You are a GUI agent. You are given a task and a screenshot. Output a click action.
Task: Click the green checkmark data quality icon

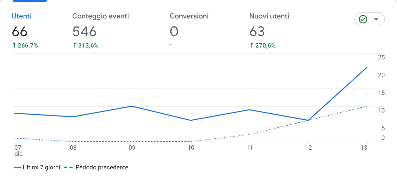[x=363, y=19]
